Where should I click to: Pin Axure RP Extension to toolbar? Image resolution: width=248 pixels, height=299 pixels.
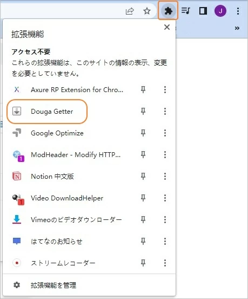pyautogui.click(x=143, y=89)
